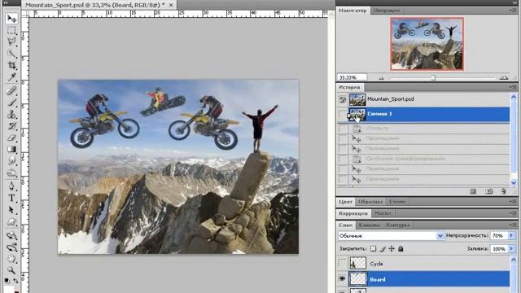
Task: Switch to the Каналы tab
Action: (369, 225)
